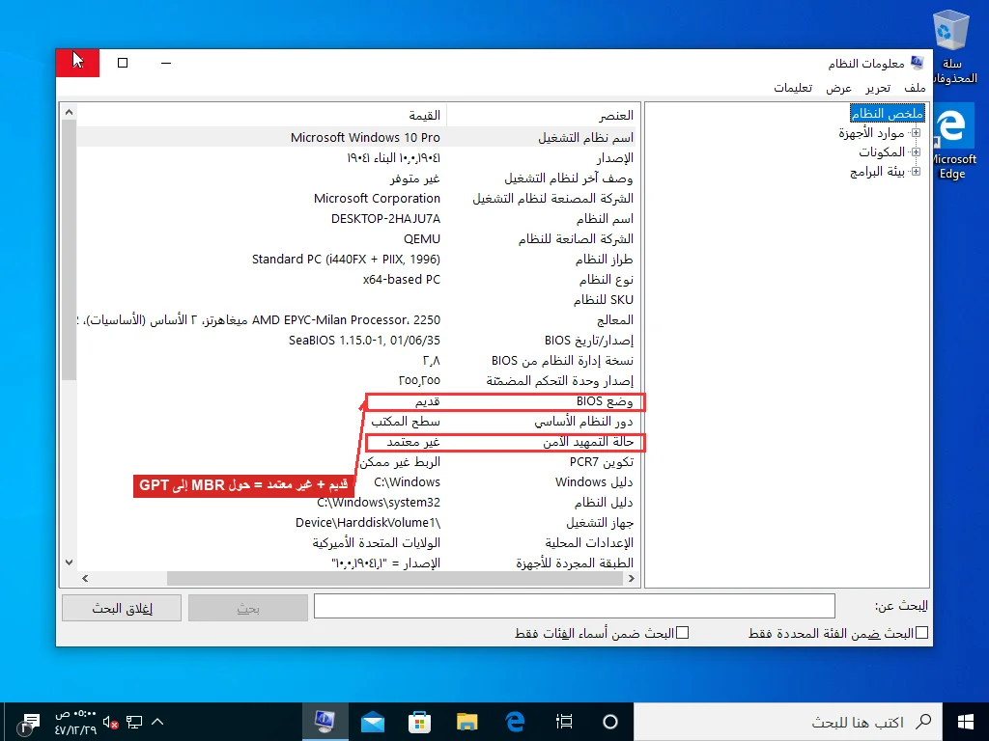Click the vertical scrollbar up arrow
The image size is (989, 741).
(69, 112)
